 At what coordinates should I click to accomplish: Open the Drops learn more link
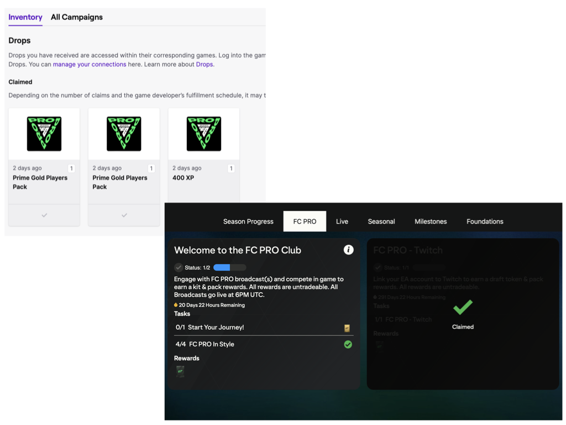pos(205,64)
